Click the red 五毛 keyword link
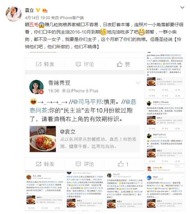This screenshot has height=214, width=190. [34, 25]
